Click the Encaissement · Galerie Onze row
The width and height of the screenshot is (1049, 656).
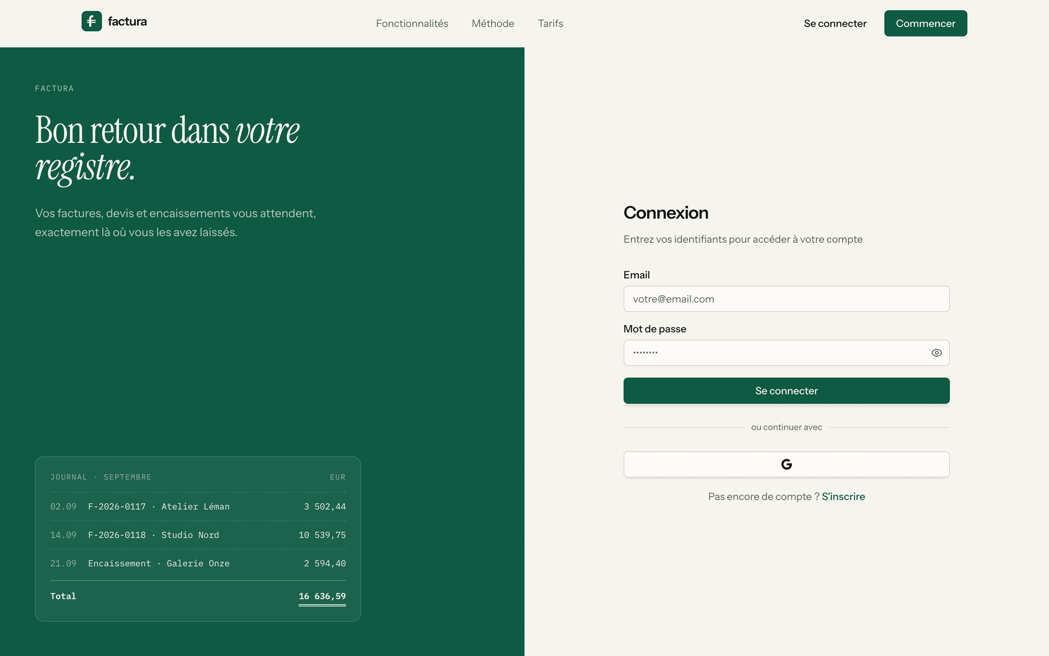pos(198,563)
